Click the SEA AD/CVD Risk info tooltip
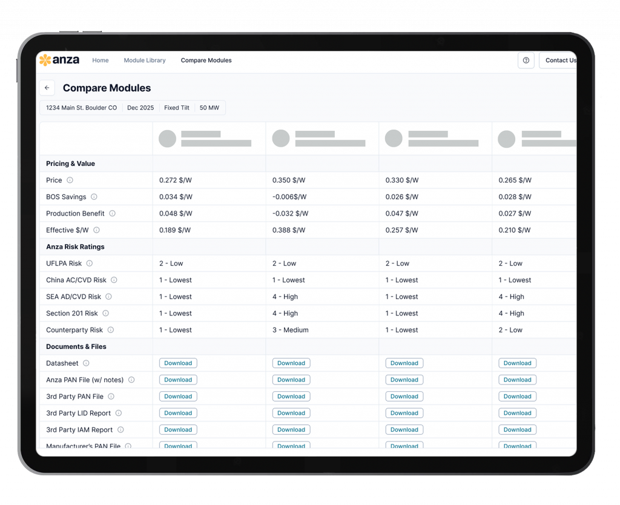The height and width of the screenshot is (505, 620). 109,296
